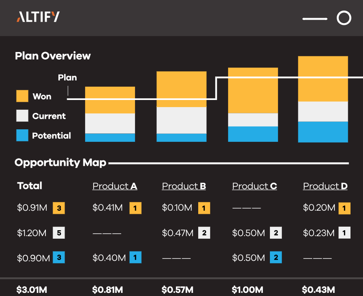
Task: Click the Altify logo
Action: 38,17
